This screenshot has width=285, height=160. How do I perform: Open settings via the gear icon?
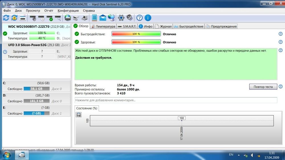click(121, 18)
